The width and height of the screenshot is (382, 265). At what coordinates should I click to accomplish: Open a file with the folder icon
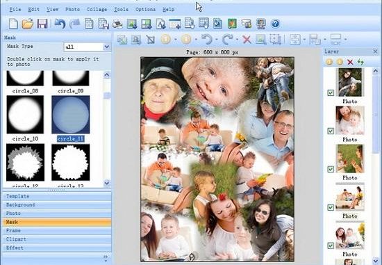(x=28, y=24)
